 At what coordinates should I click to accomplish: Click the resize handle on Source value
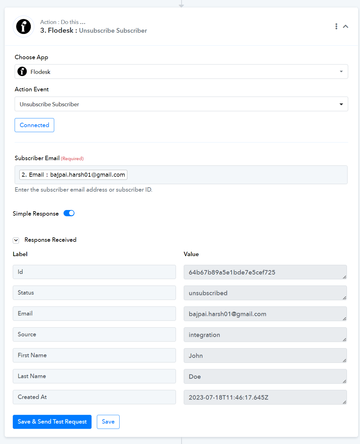[344, 340]
